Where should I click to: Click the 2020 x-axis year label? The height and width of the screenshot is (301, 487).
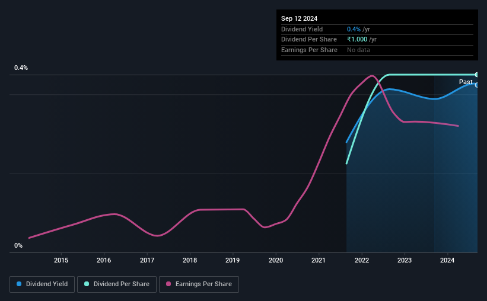point(276,260)
